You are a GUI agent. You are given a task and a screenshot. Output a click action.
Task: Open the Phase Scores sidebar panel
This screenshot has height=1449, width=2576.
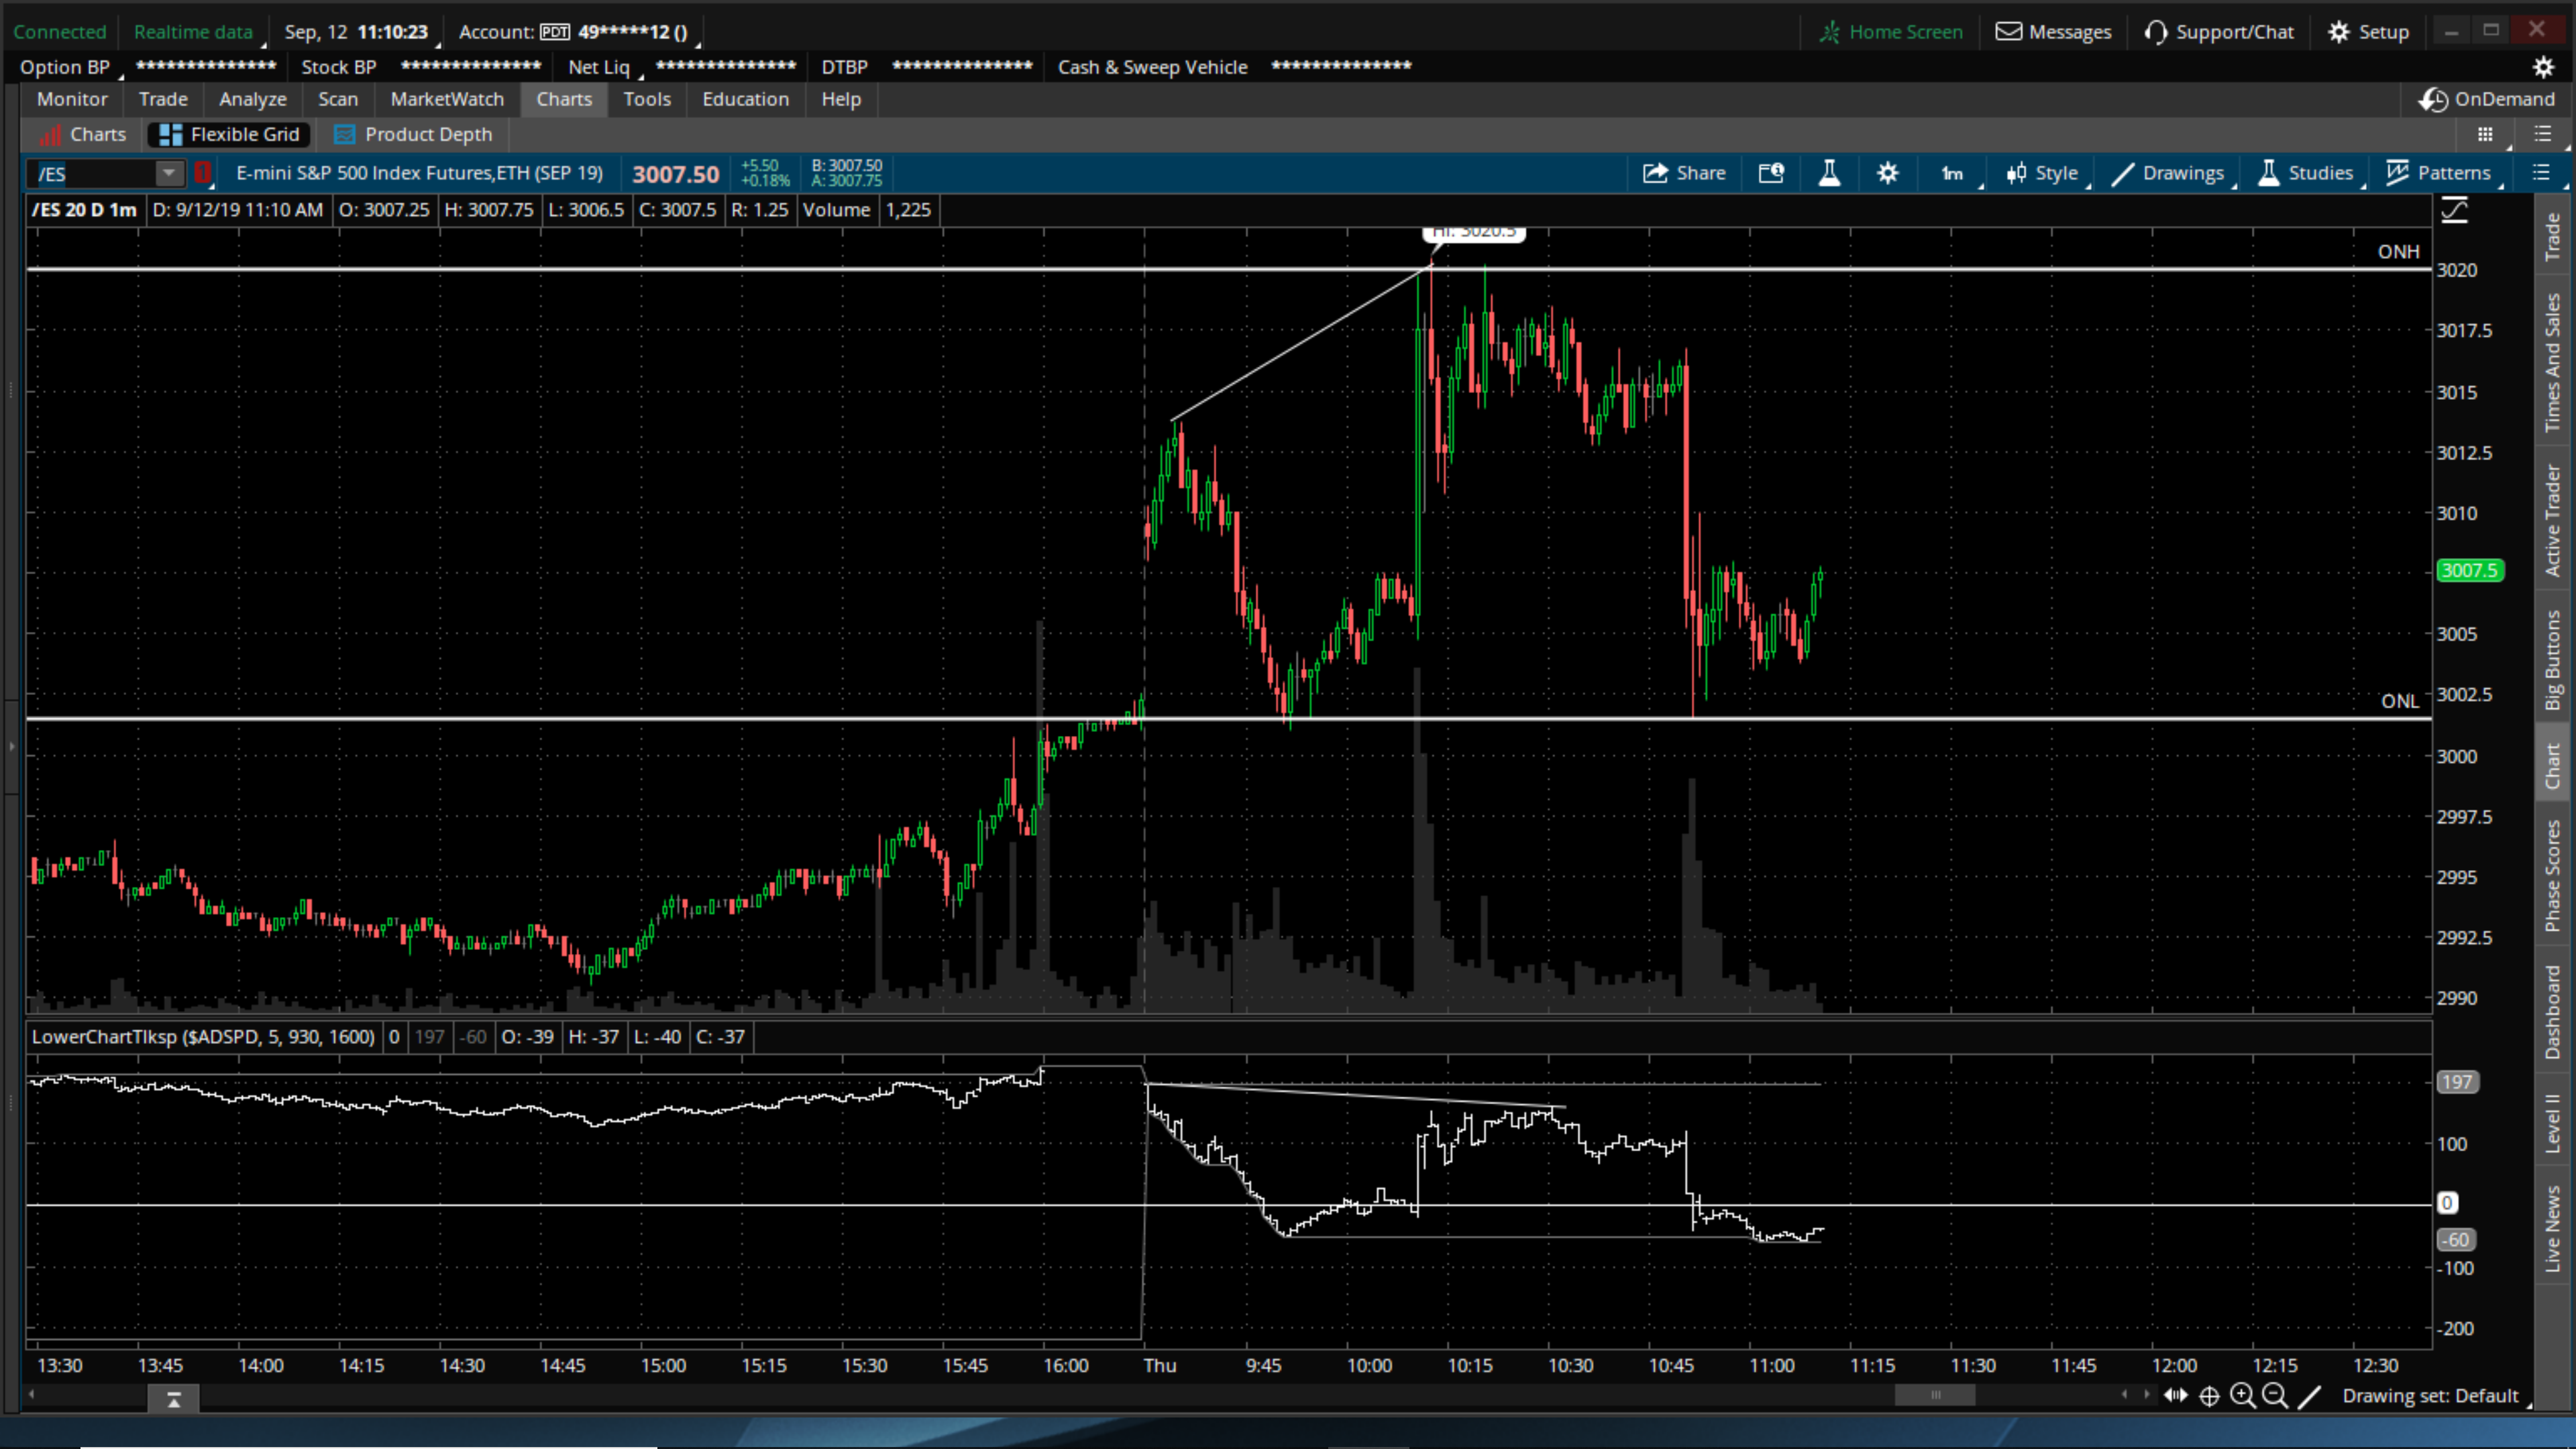click(2554, 876)
